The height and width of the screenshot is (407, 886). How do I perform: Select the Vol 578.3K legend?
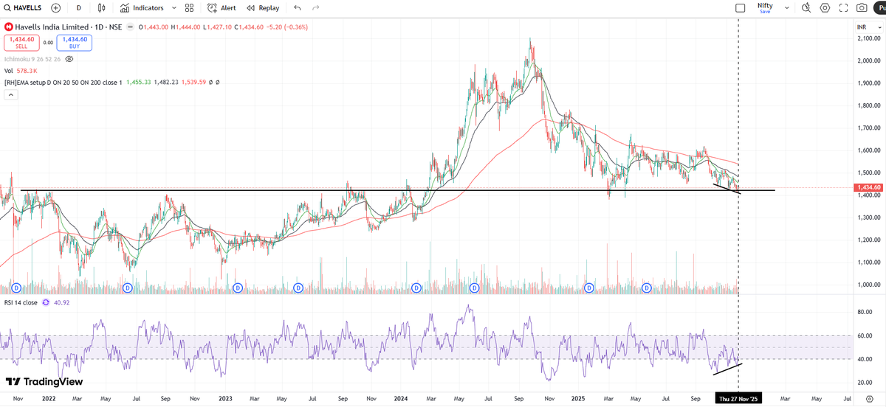pyautogui.click(x=21, y=70)
